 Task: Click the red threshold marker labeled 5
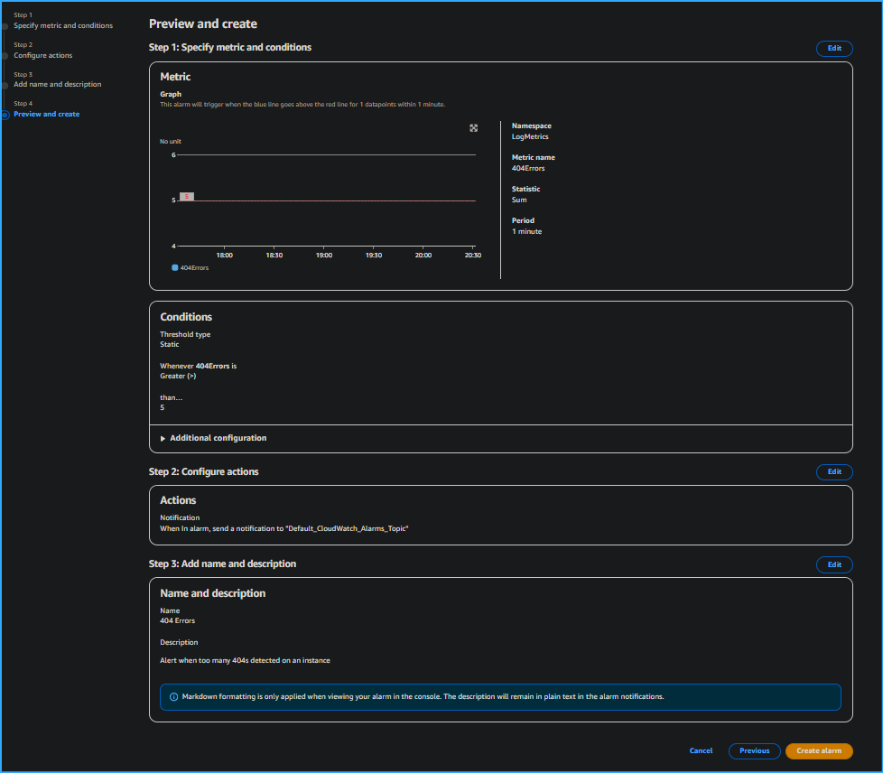point(186,195)
